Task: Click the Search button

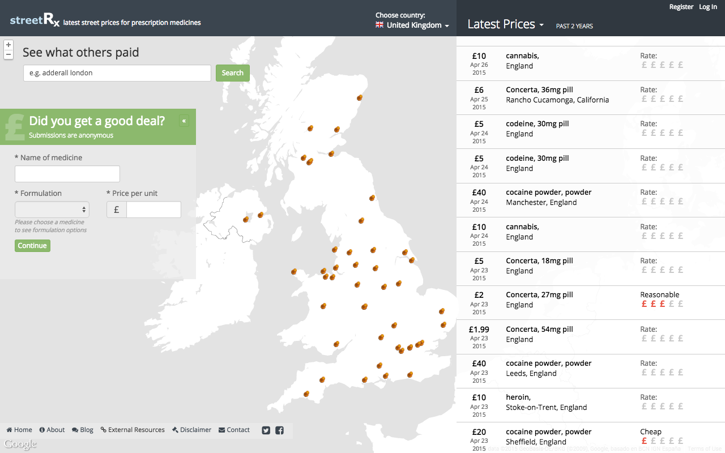Action: 233,72
